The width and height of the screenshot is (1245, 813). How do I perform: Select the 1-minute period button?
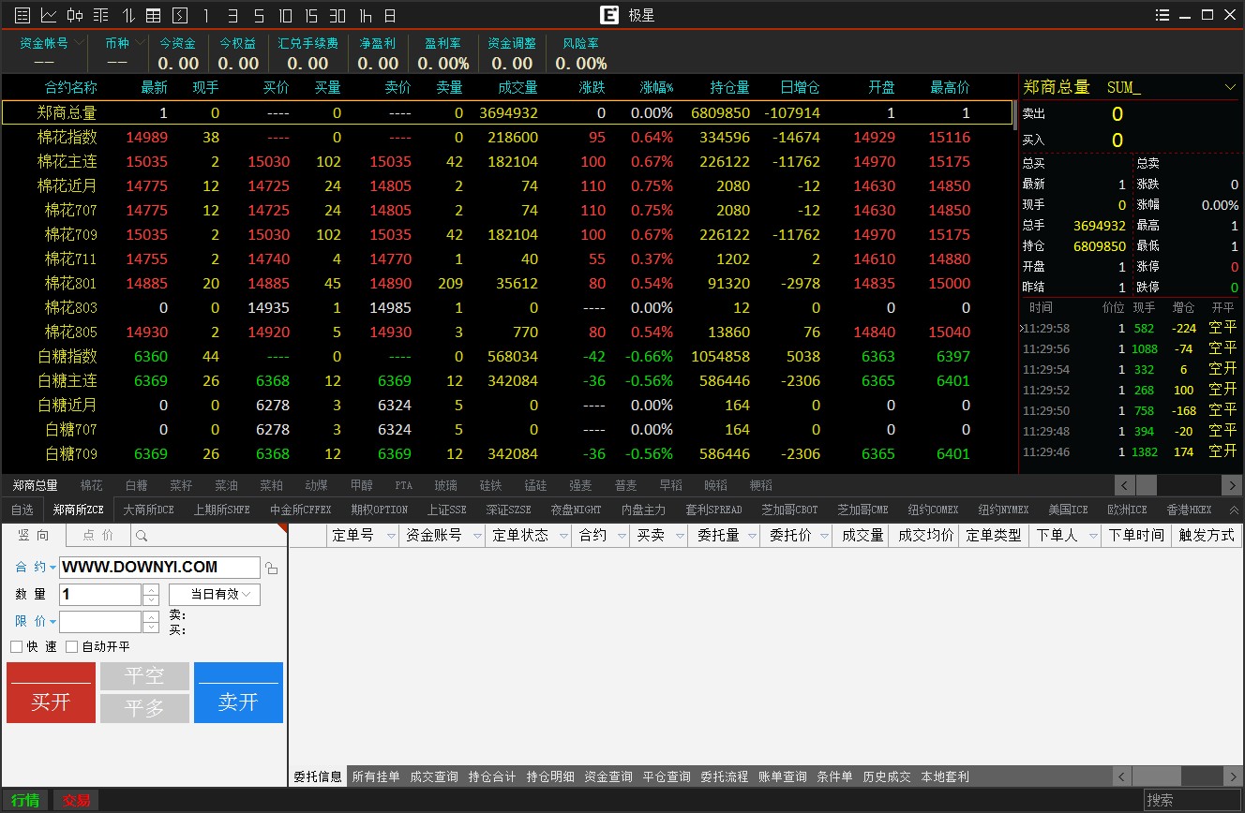pyautogui.click(x=206, y=15)
